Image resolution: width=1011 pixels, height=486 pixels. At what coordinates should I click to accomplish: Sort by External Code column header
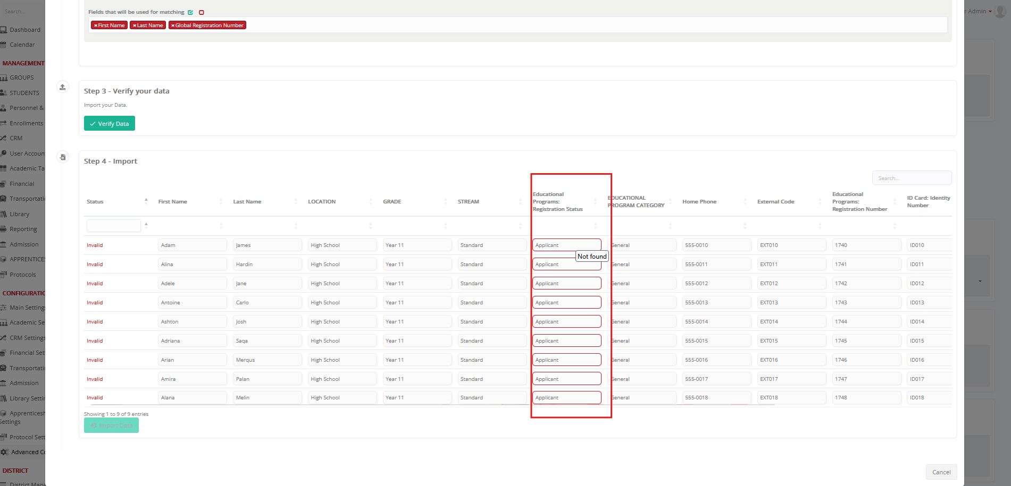(x=775, y=202)
